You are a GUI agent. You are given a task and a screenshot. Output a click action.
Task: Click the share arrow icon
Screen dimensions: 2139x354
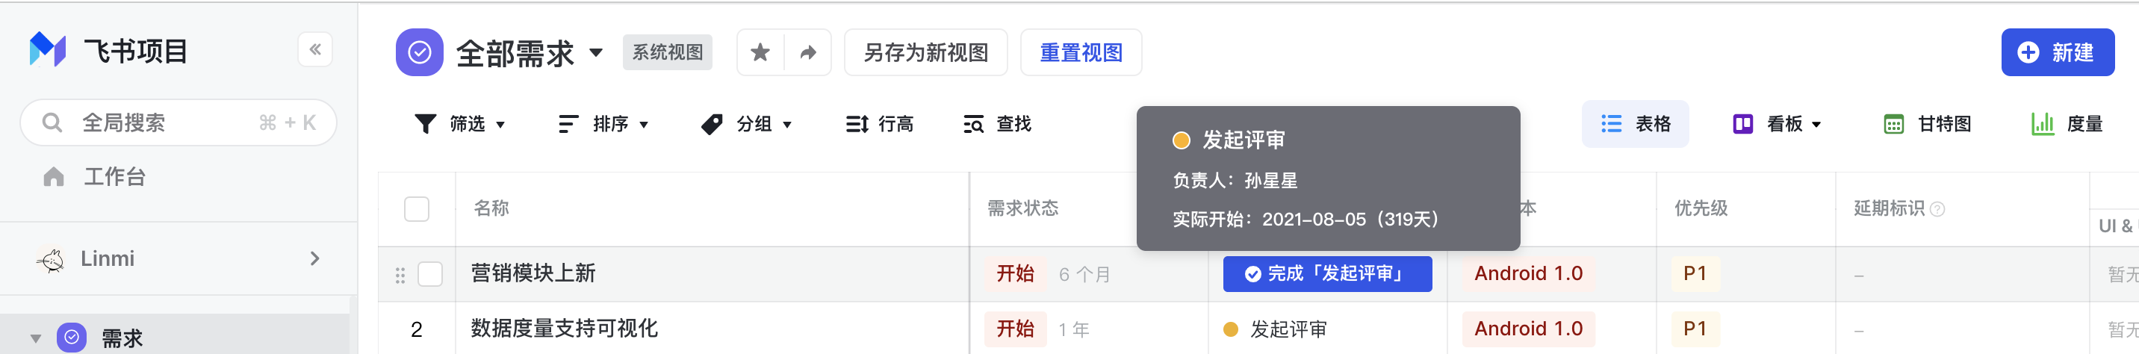point(808,52)
